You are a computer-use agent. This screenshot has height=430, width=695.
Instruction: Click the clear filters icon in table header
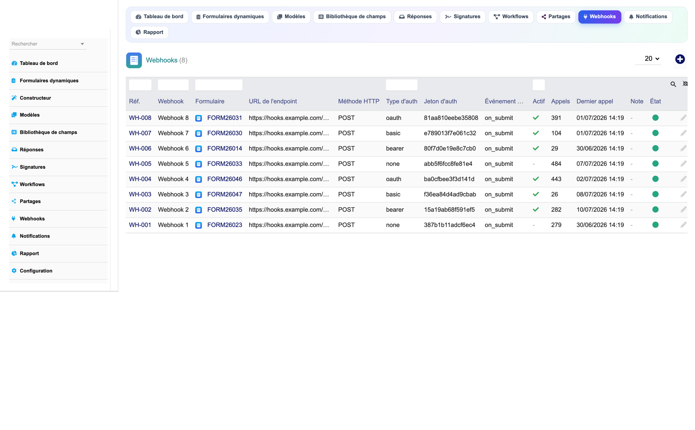[685, 84]
